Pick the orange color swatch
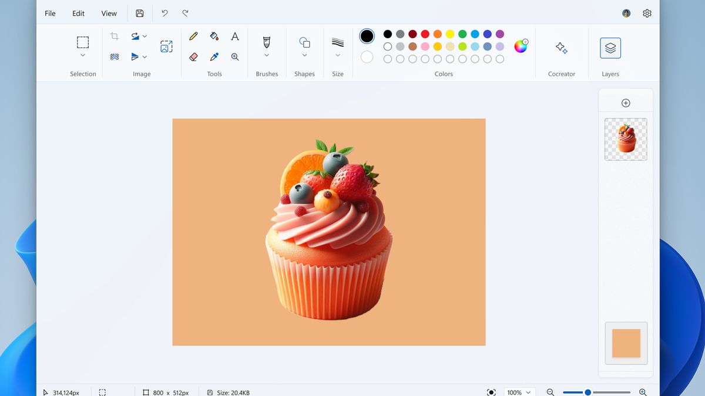 coord(438,34)
